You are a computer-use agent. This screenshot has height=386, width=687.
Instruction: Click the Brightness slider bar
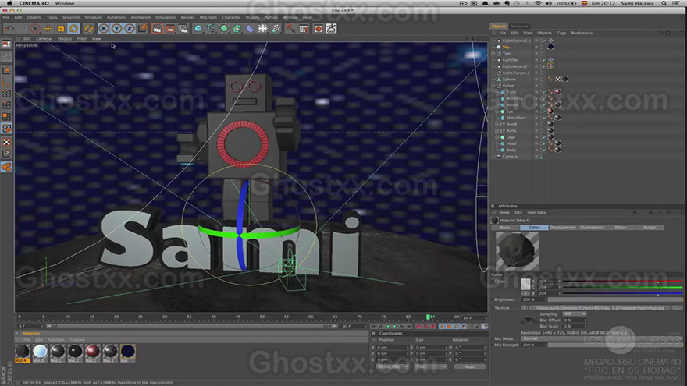tap(615, 299)
